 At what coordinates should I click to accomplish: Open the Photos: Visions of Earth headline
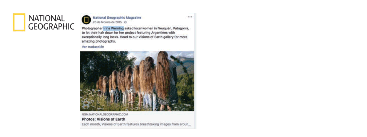pos(103,119)
